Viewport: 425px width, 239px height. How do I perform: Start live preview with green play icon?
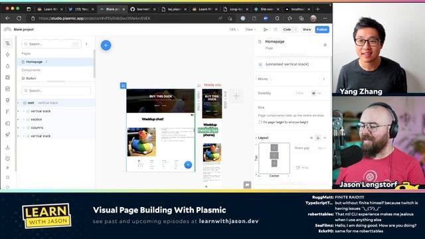[266, 29]
